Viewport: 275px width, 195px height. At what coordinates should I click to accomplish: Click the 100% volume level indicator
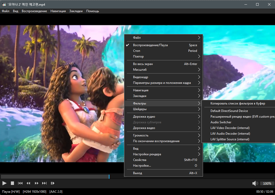[267, 183]
